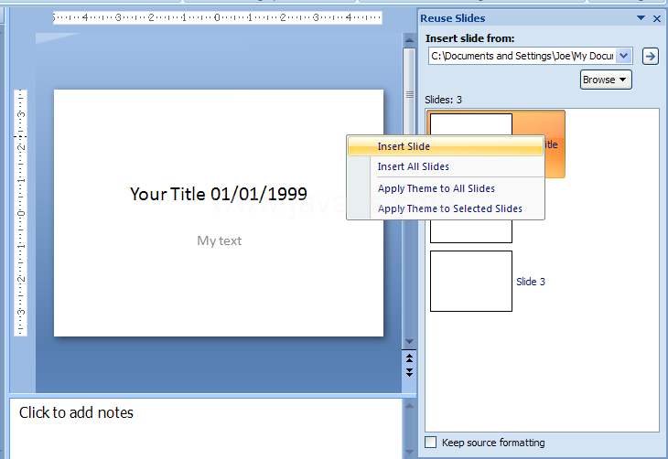Viewport: 668px width, 459px height.
Task: Open the Browse dropdown button
Action: pyautogui.click(x=606, y=80)
